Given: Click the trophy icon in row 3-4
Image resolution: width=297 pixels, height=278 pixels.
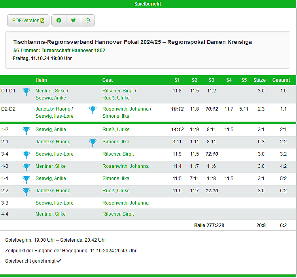Looking at the screenshot, I should coord(26,154).
